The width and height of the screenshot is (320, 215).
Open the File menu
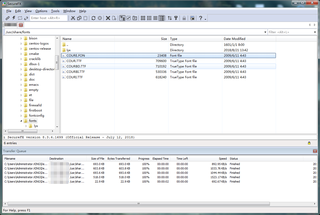(x=9, y=11)
